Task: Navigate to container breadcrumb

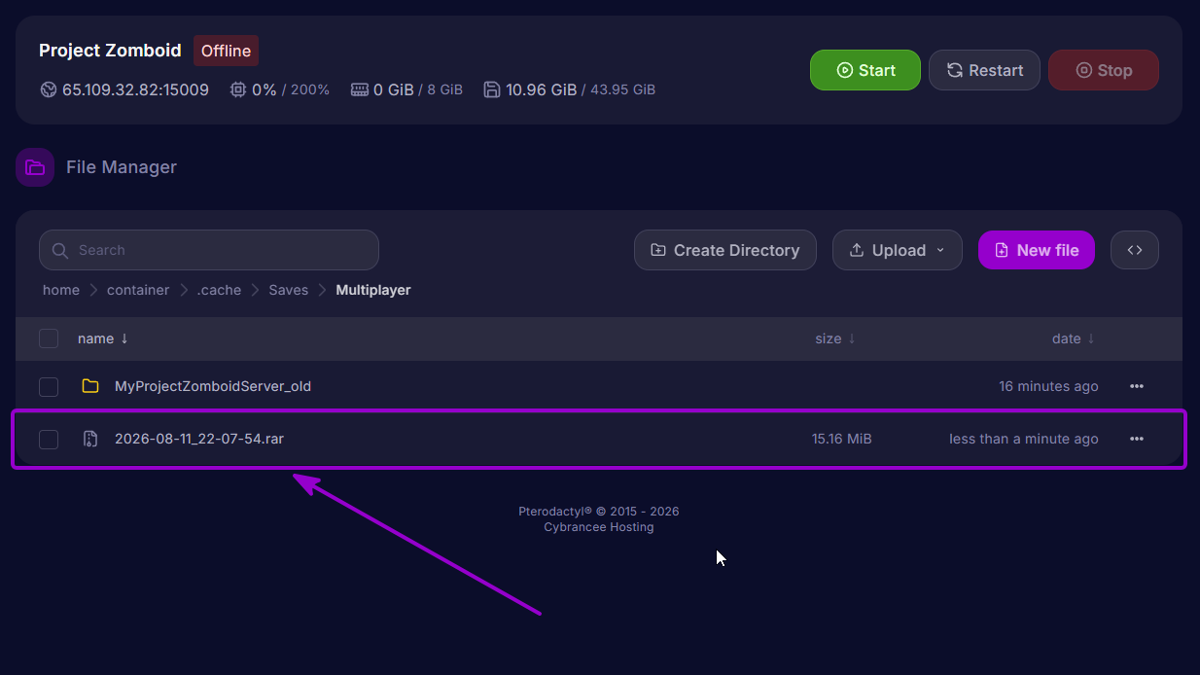Action: [x=138, y=290]
